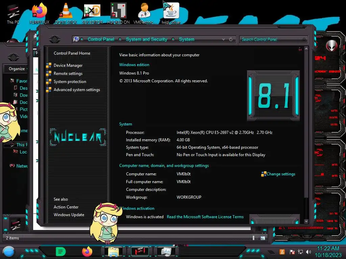Open Remote settings link
Viewport: 346px width, 259px height.
pos(68,74)
